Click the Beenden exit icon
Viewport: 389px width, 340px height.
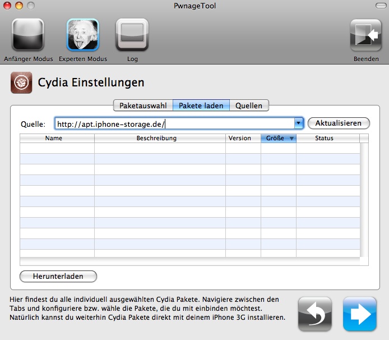[365, 35]
